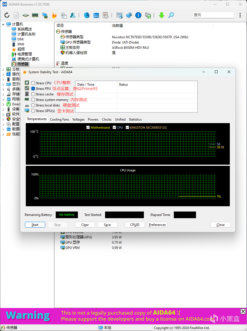Expand the 操作系统 tree node arrow
The image size is (247, 331).
pos(3,74)
